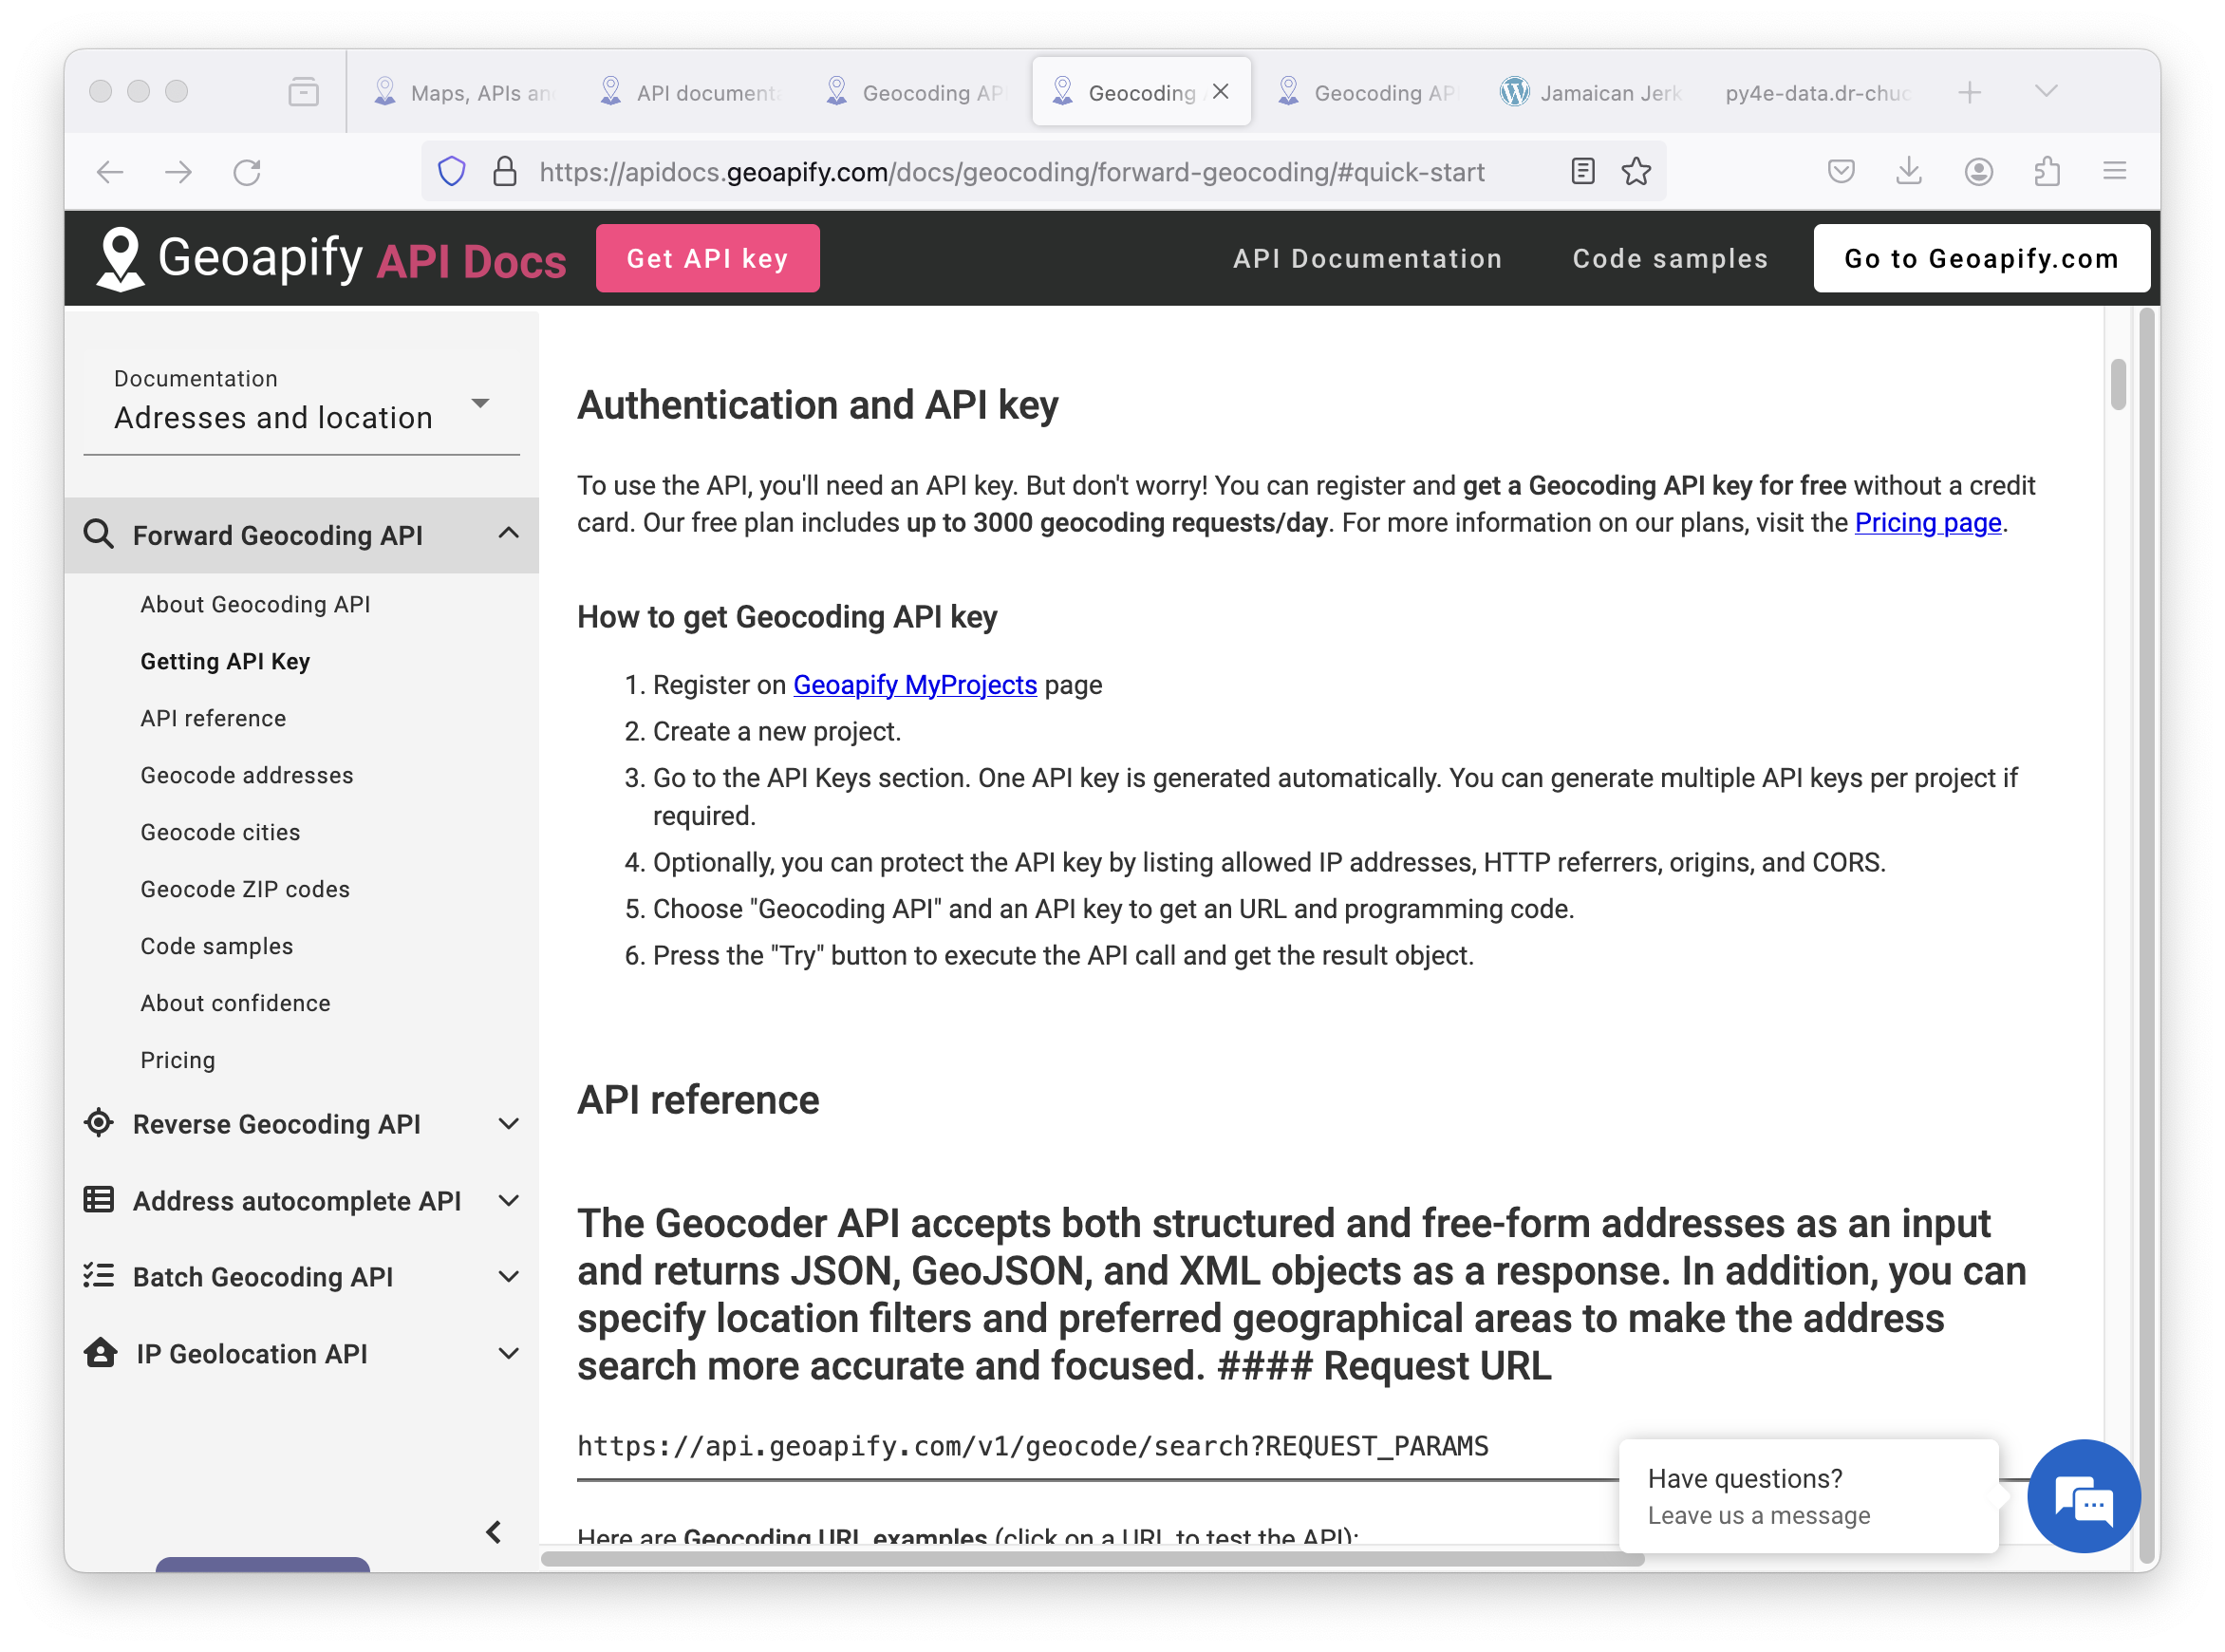Click the IP Geolocation house icon
2225x1652 pixels.
tap(100, 1352)
